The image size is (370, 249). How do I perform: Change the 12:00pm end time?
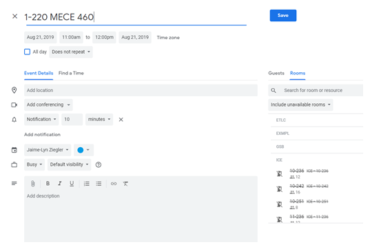tap(104, 37)
